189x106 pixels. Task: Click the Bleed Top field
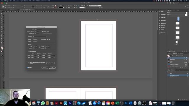33,56
